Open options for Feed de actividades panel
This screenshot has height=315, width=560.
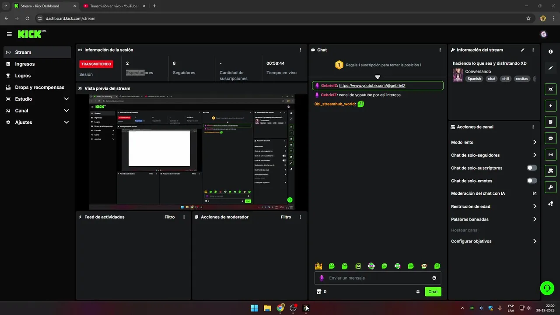click(x=184, y=217)
